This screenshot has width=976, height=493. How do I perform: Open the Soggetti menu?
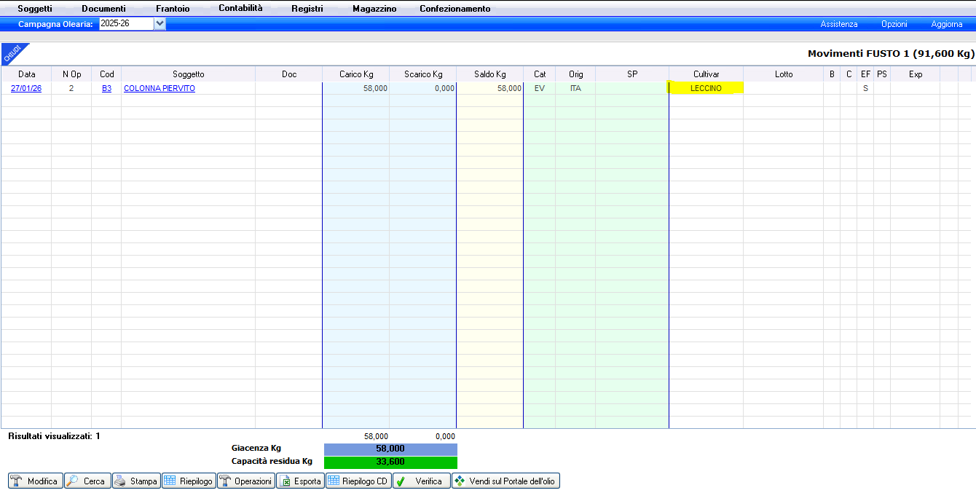coord(35,9)
